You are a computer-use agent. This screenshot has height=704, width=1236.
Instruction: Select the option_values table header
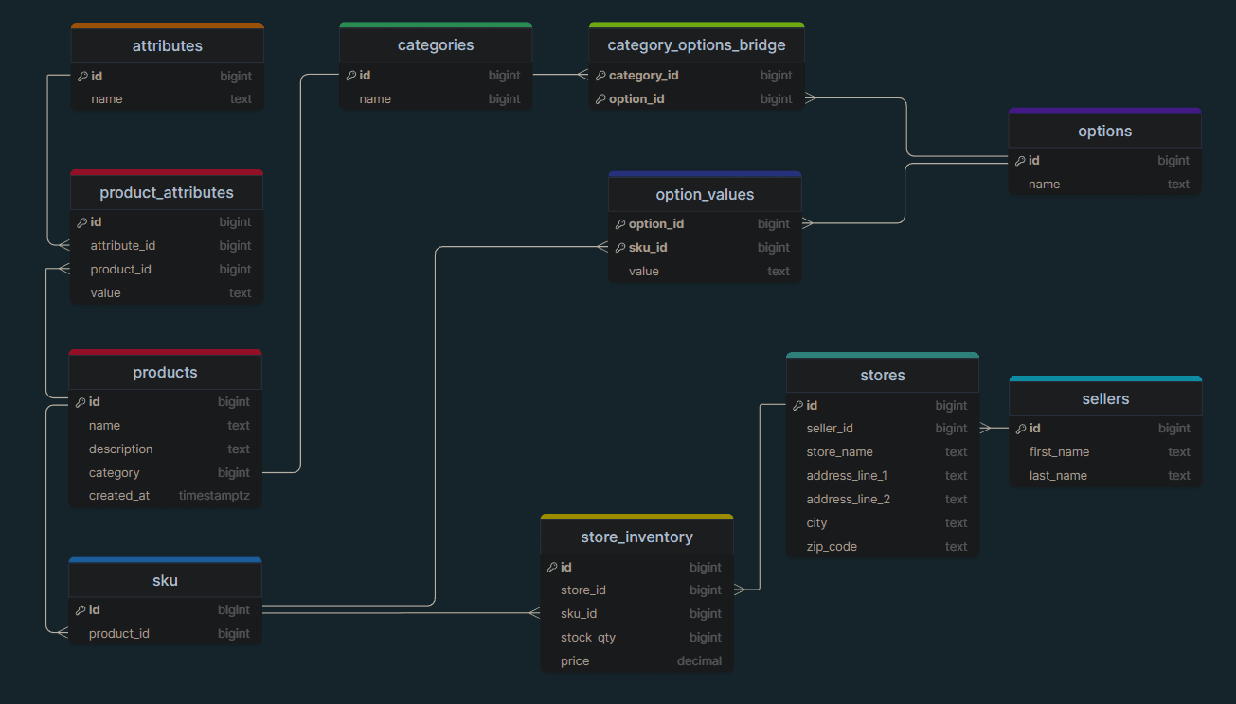705,195
